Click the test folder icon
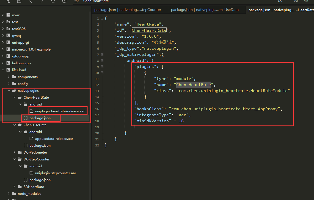 coord(8,22)
